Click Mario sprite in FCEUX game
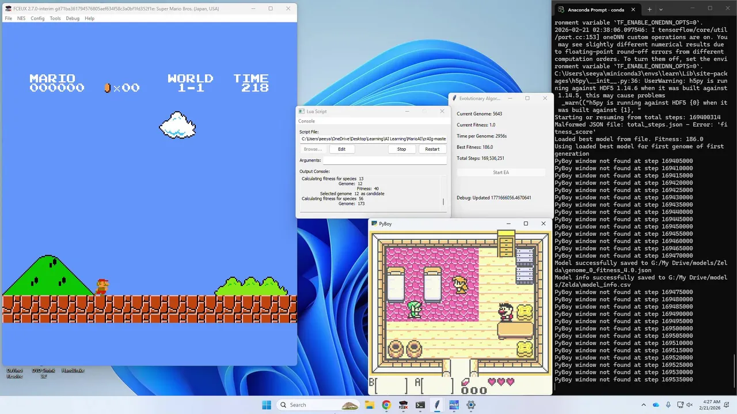This screenshot has height=414, width=737. 101,286
